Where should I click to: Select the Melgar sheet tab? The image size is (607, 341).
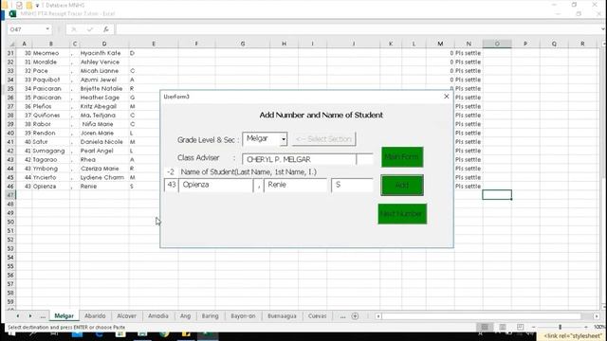(x=64, y=315)
